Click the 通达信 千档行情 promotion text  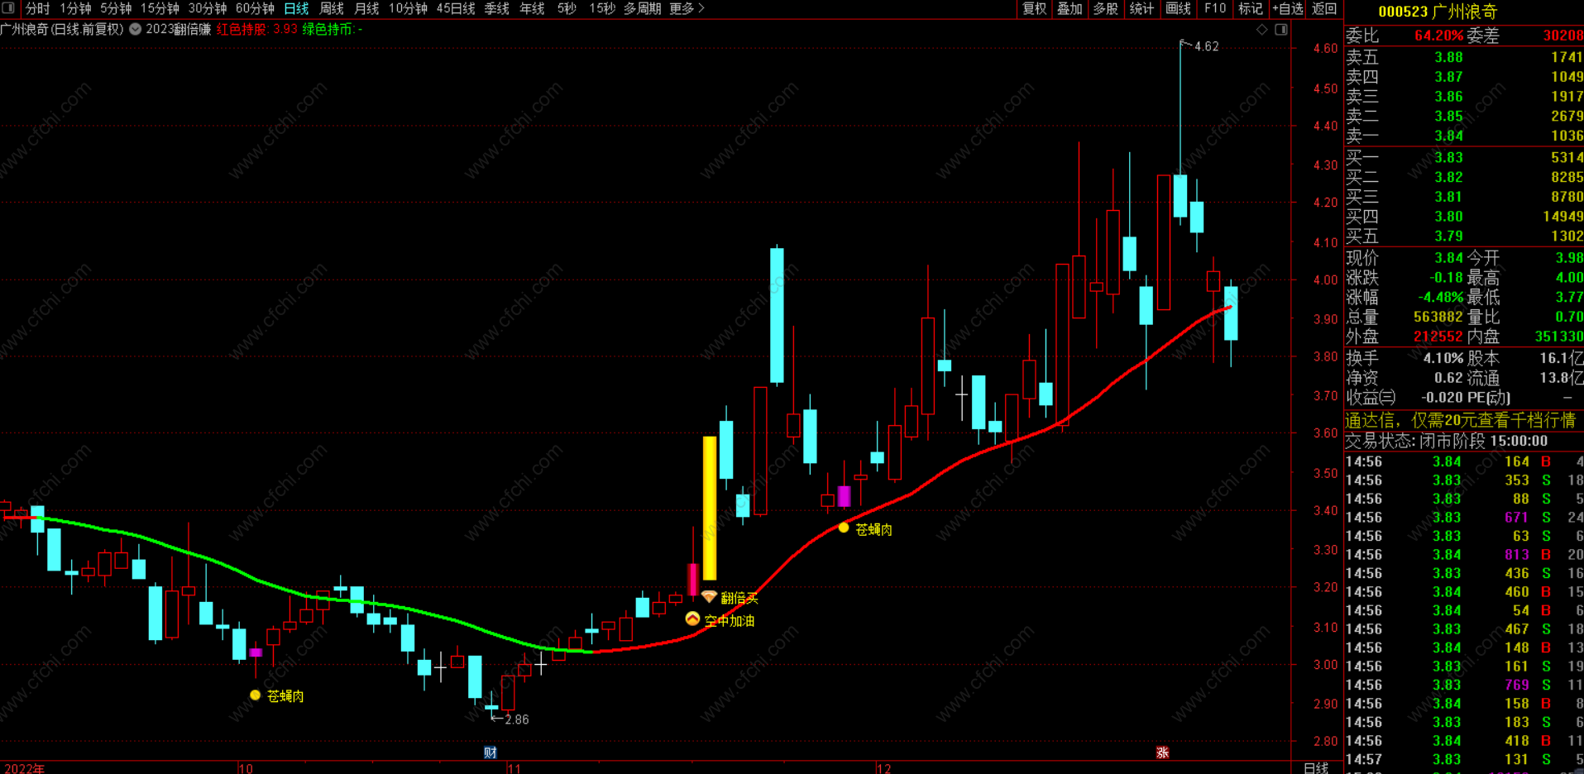pos(1459,420)
